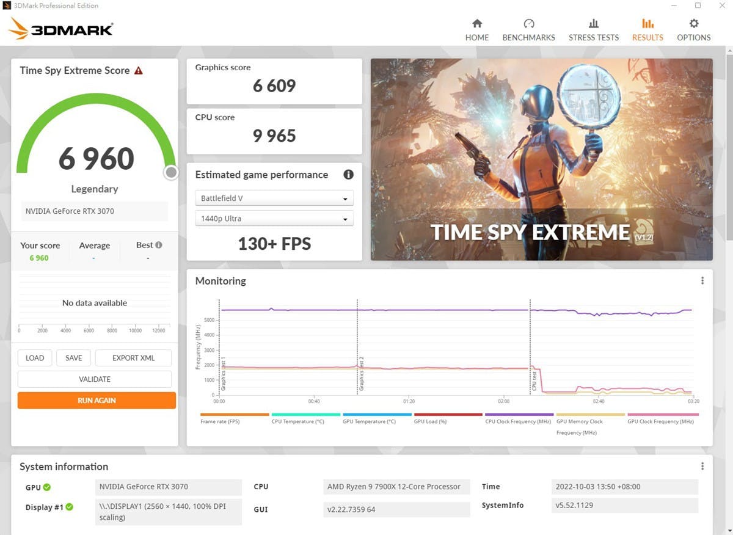Click the AMD Ryzen 9 7900X CPU field

click(396, 487)
